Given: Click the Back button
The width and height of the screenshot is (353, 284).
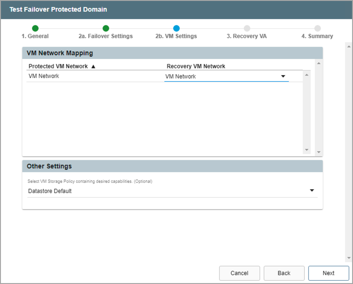Looking at the screenshot, I should (284, 273).
